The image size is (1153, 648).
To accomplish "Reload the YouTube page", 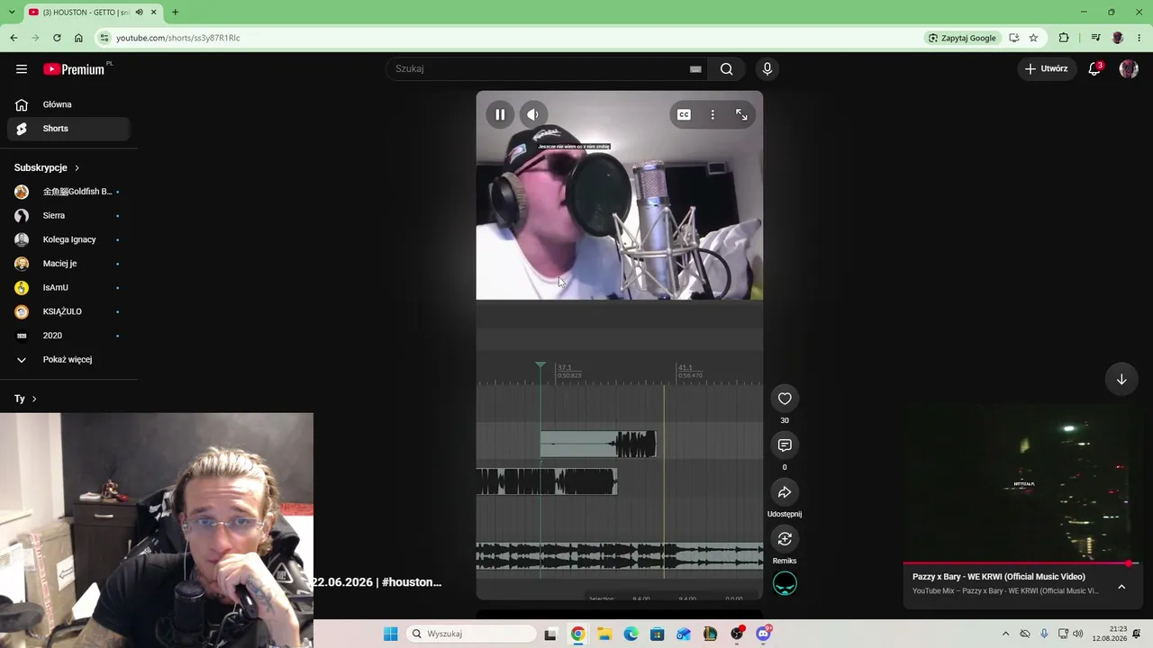I will [57, 38].
